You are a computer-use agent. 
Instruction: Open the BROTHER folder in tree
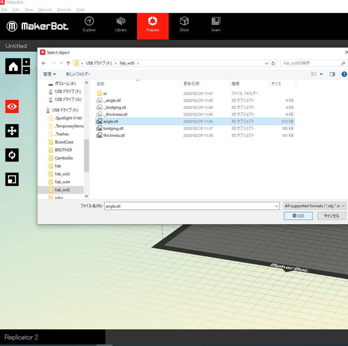[x=60, y=150]
